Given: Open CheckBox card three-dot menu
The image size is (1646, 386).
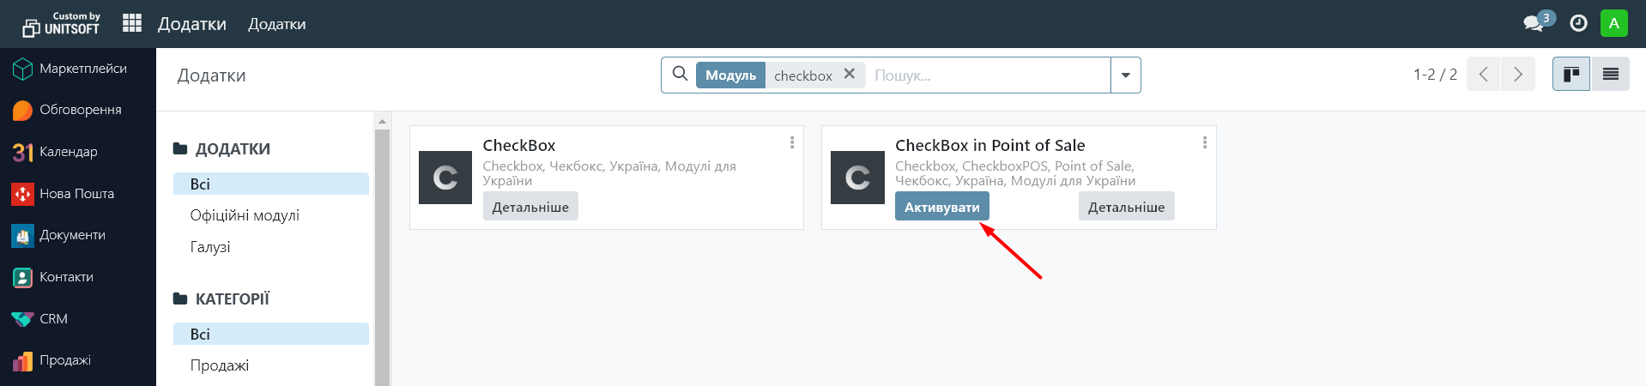Looking at the screenshot, I should point(791,142).
